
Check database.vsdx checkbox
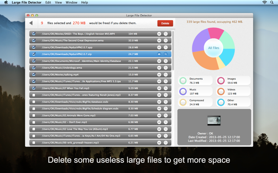34,102
